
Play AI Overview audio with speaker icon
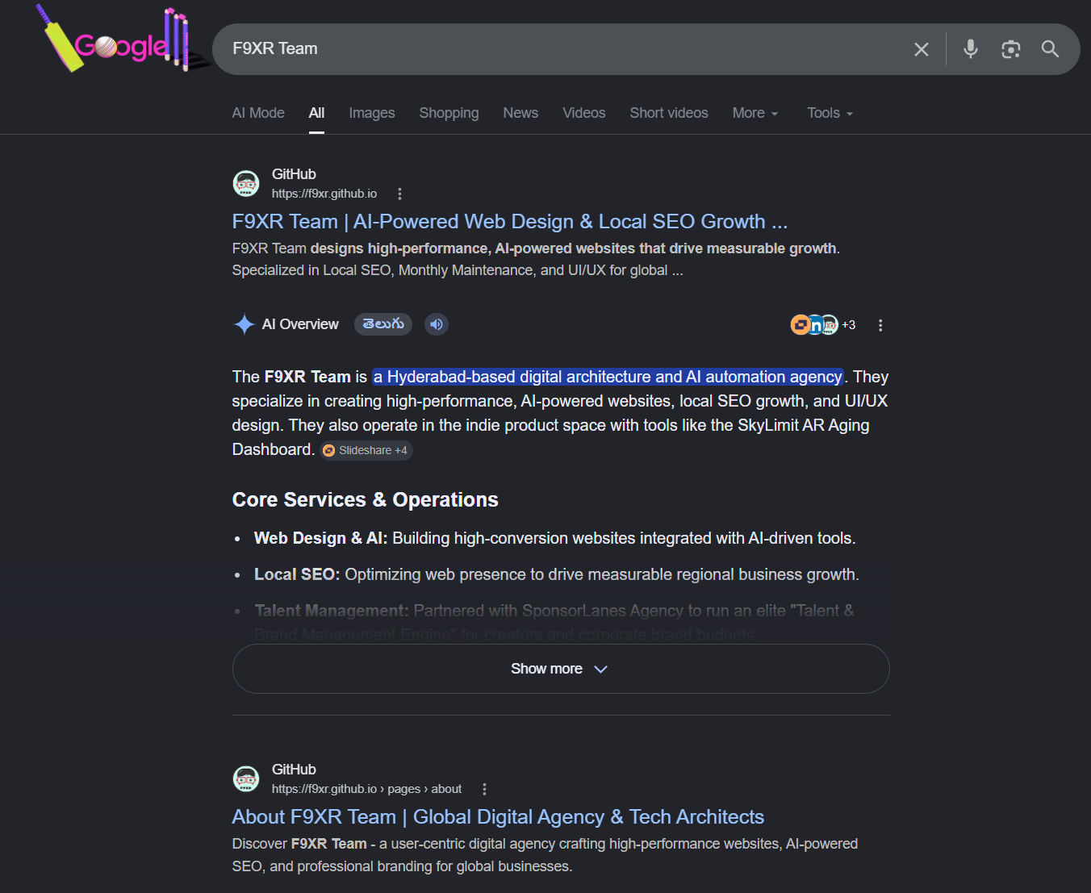point(437,324)
